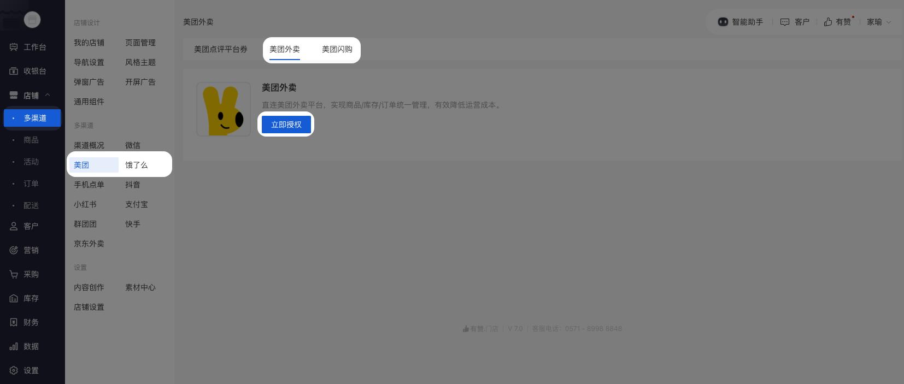Click the 立即授权 button

pyautogui.click(x=286, y=125)
